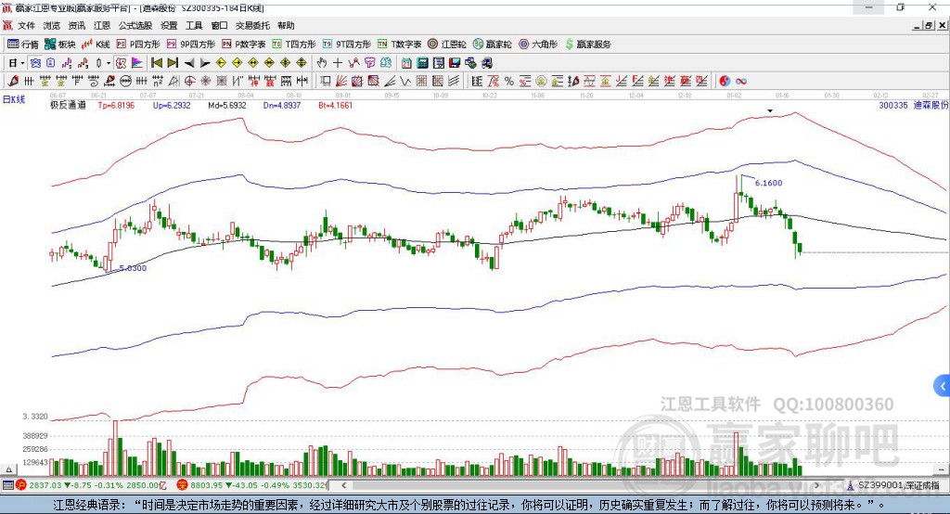Open the 江恩 menu
Image resolution: width=950 pixels, height=514 pixels.
(102, 25)
